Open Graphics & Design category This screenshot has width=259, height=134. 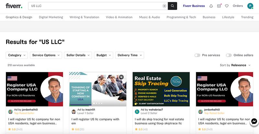click(19, 17)
